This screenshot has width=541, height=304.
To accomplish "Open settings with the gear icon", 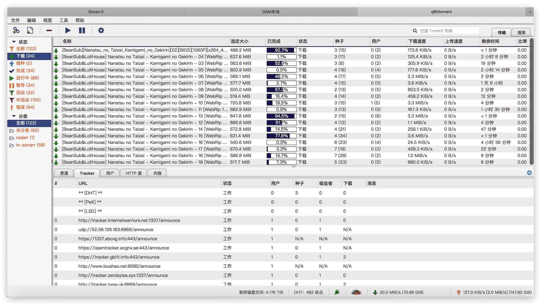I will point(101,30).
